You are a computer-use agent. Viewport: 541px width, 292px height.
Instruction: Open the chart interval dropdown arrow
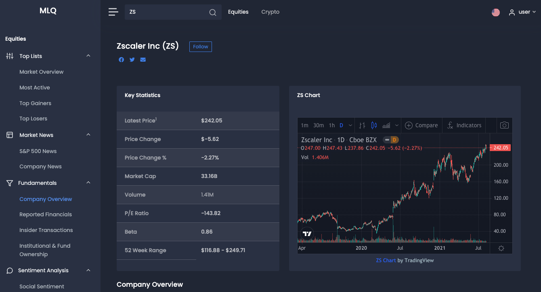pyautogui.click(x=350, y=125)
